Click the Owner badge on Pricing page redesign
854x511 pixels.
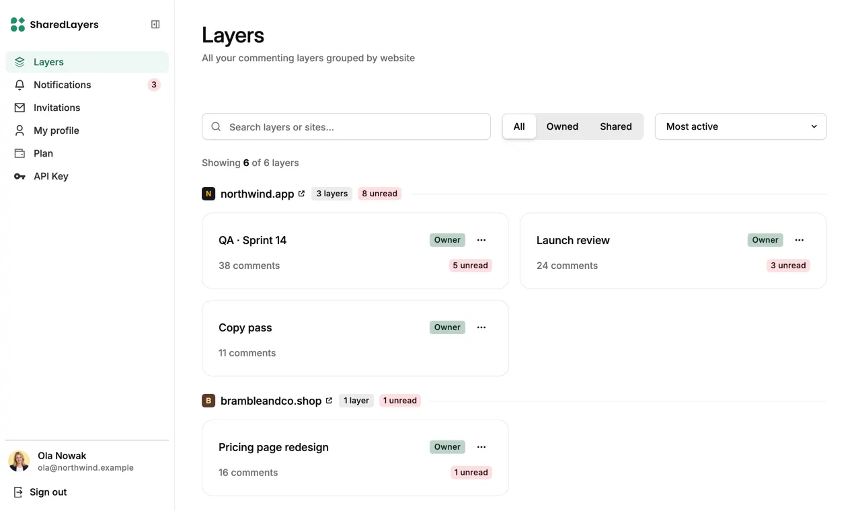[x=447, y=447]
